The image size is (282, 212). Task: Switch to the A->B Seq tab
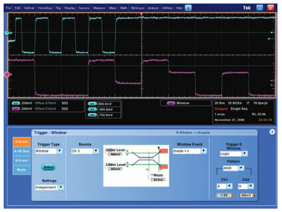pos(21,152)
